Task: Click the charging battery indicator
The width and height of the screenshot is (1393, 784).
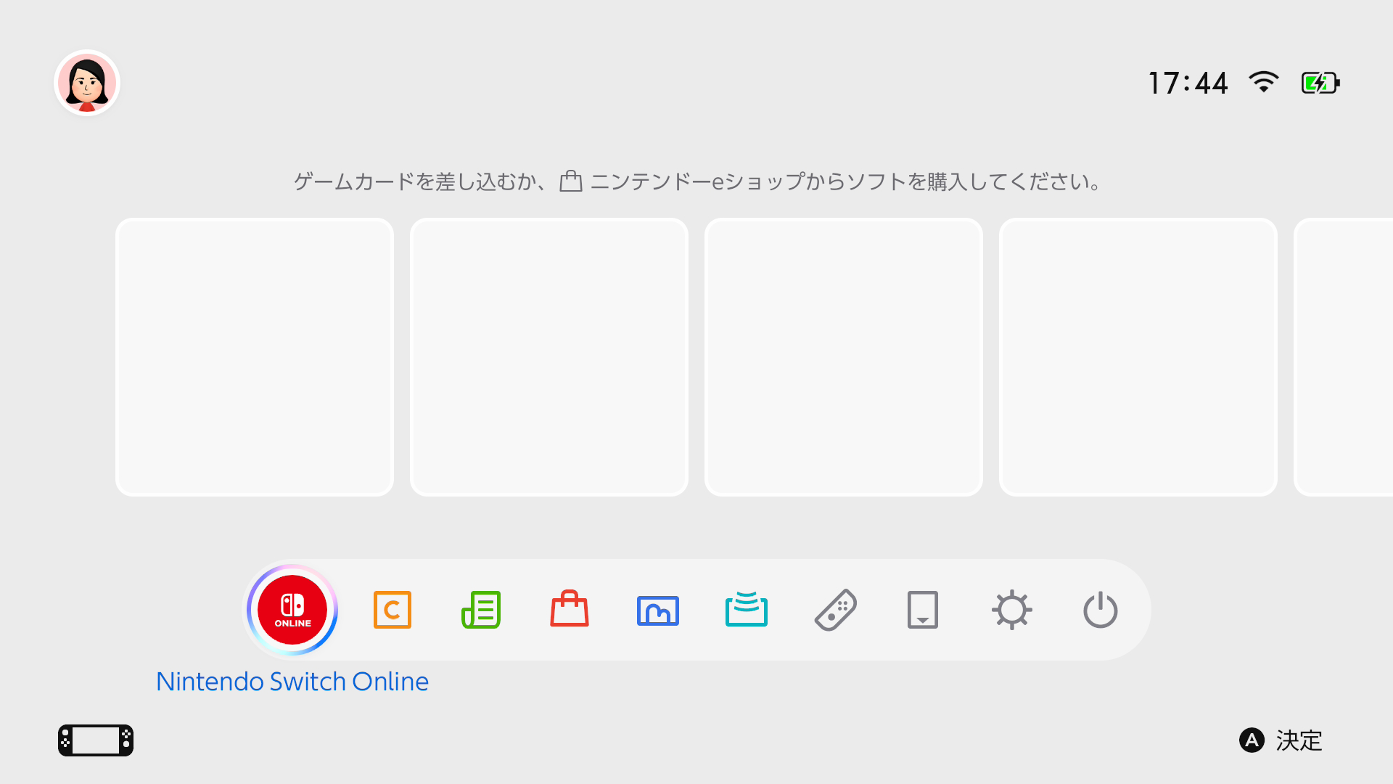Action: click(x=1319, y=82)
